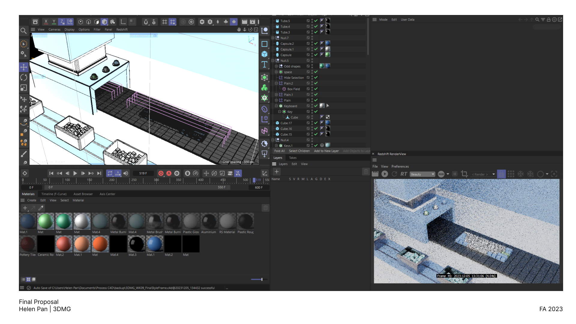Toggle Keyboard cloner enabled checkmark
This screenshot has width=576, height=324.
click(x=316, y=106)
